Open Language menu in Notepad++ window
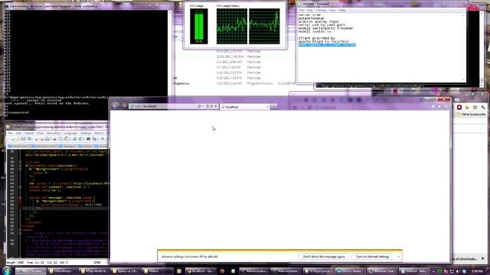The image size is (490, 275). tap(70, 133)
